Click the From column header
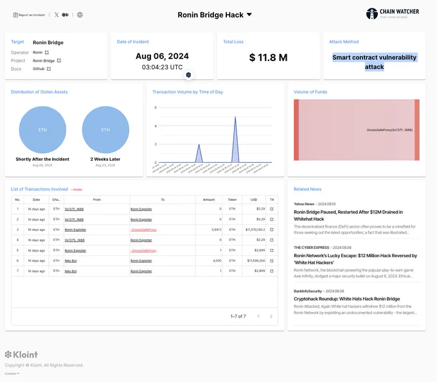The image size is (437, 382). point(96,199)
